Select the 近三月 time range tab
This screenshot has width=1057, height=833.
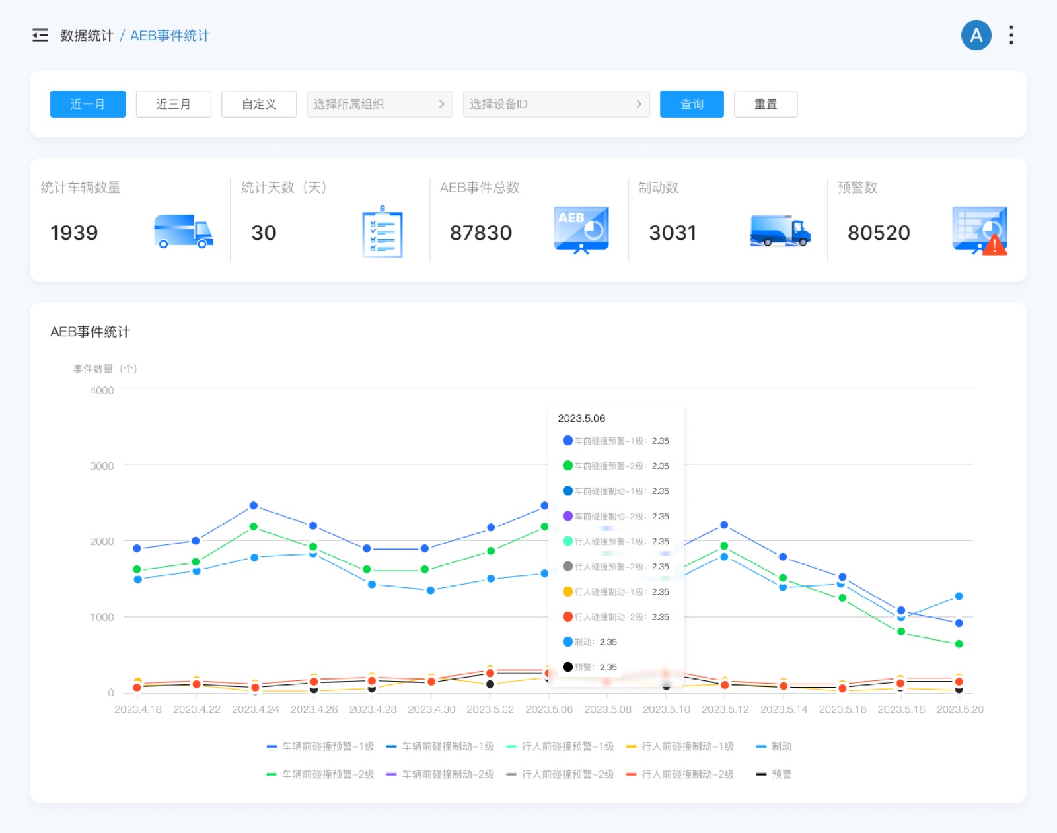173,104
